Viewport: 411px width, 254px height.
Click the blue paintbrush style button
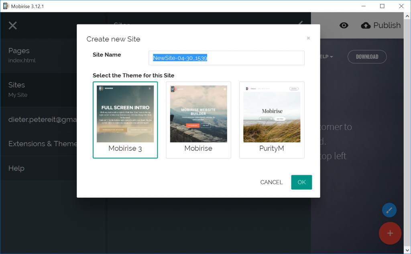click(x=389, y=210)
